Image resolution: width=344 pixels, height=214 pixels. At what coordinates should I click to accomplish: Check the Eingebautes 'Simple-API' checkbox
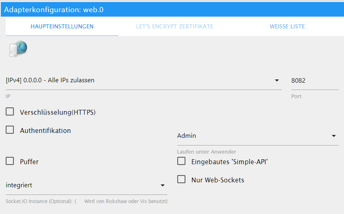(x=181, y=161)
